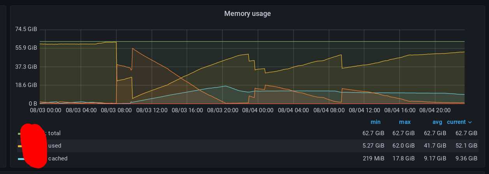This screenshot has width=489, height=174.
Task: Click the 08/03 20:00 time axis label
Action: click(x=222, y=110)
